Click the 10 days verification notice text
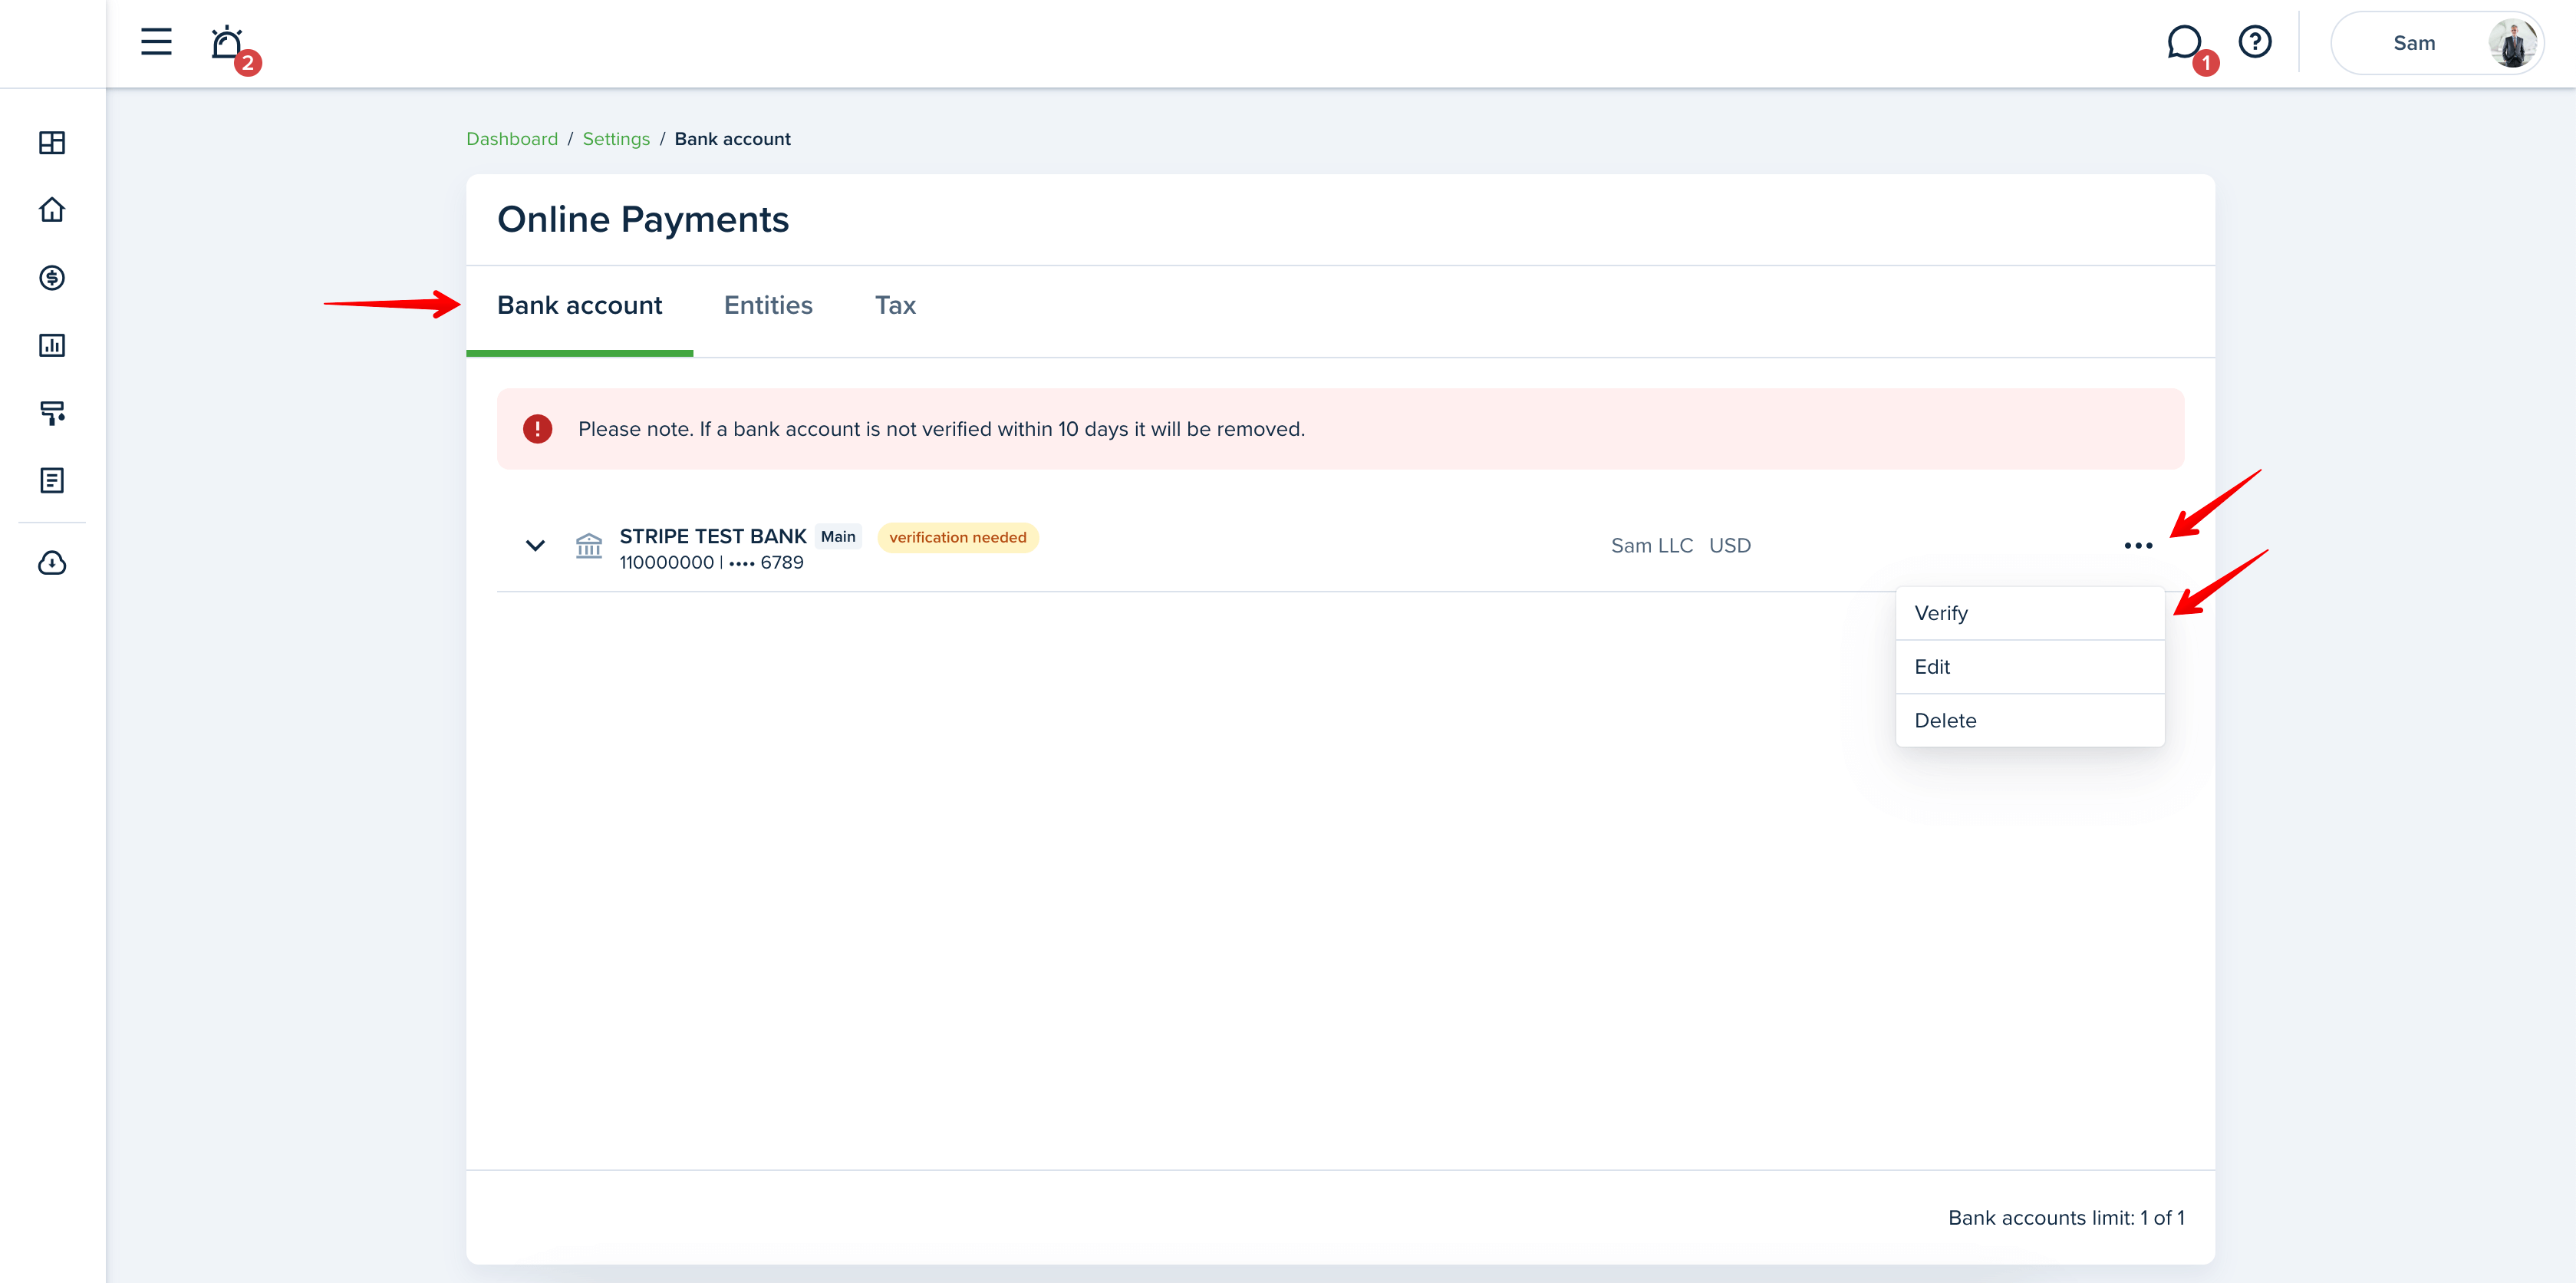This screenshot has height=1283, width=2576. click(941, 429)
